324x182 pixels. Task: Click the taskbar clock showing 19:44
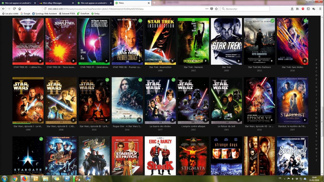coord(315,179)
